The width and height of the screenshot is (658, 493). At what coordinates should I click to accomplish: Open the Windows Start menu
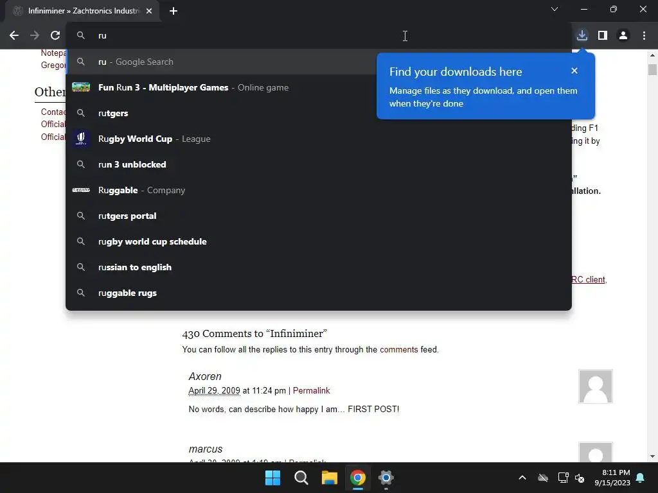[272, 478]
